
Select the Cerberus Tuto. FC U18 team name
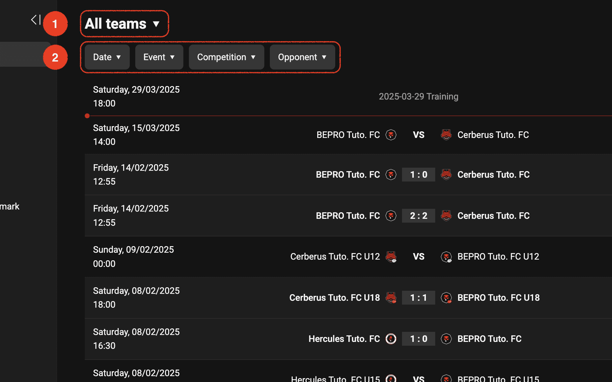click(335, 298)
